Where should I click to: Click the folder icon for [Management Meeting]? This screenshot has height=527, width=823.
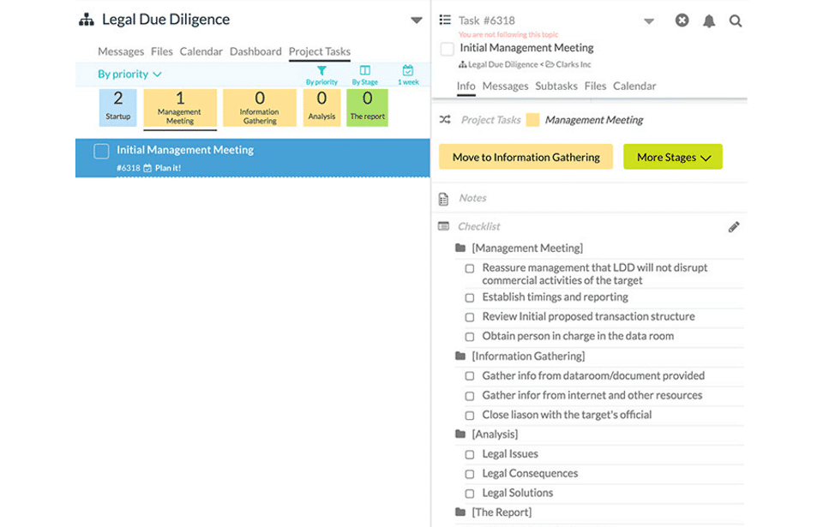click(460, 248)
